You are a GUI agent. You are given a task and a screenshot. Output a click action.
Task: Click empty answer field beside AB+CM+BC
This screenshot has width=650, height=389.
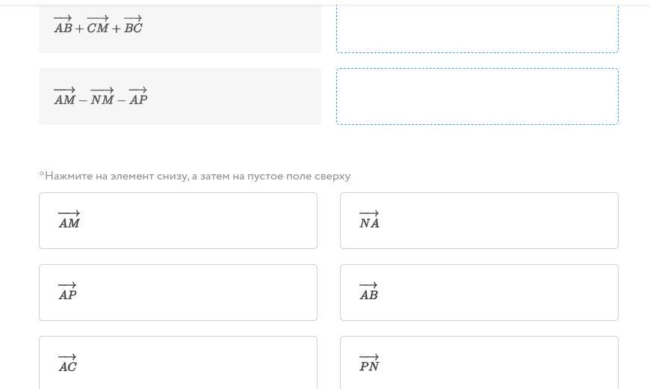(x=477, y=27)
